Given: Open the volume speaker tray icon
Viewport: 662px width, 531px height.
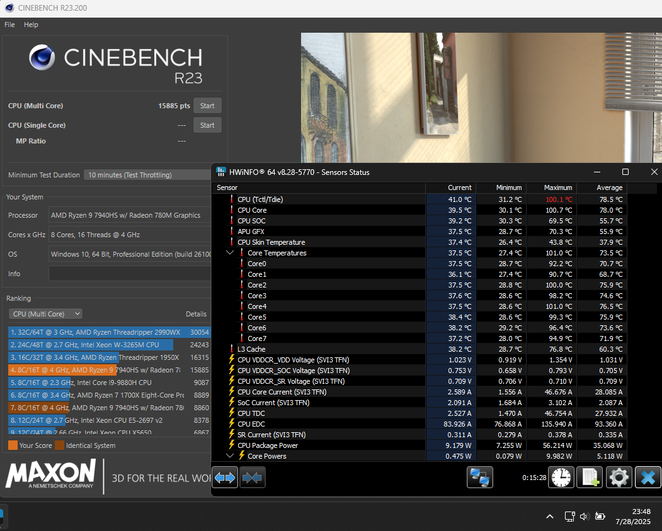Looking at the screenshot, I should 585,517.
